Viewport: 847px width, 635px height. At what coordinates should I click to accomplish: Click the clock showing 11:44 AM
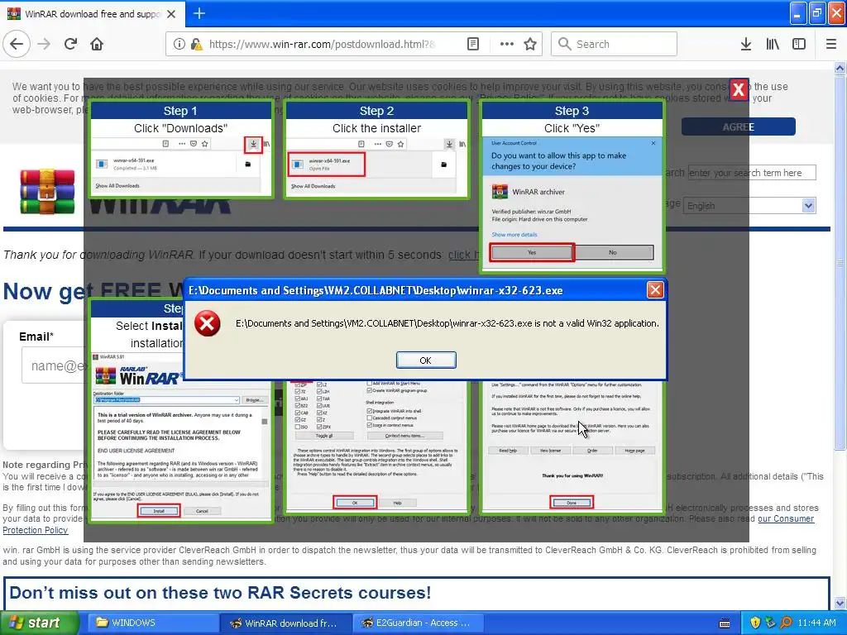point(816,623)
